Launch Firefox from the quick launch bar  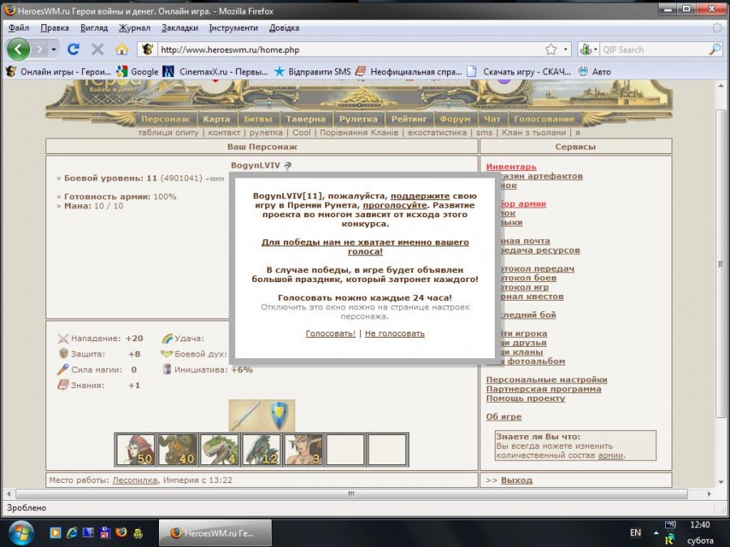tap(121, 532)
